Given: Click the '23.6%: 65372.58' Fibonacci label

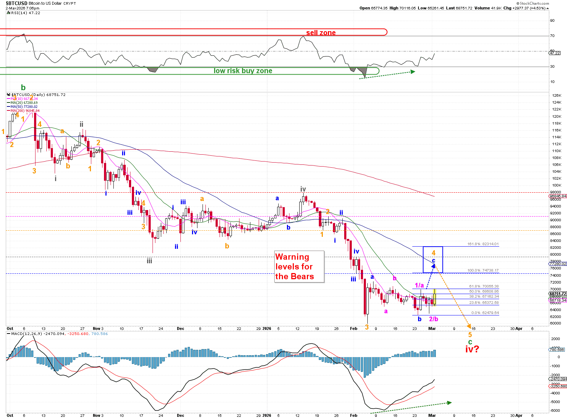Looking at the screenshot, I should 484,303.
